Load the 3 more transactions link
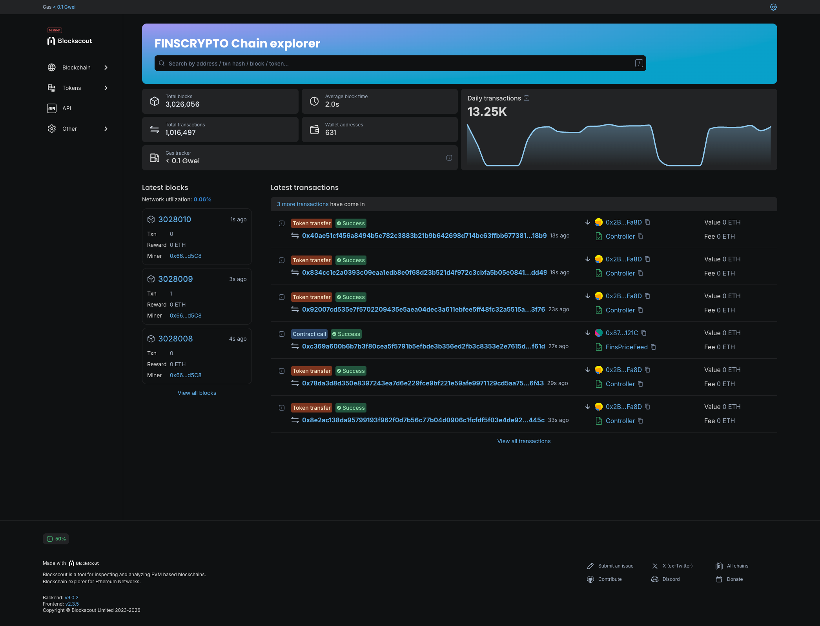The image size is (820, 626). point(302,204)
